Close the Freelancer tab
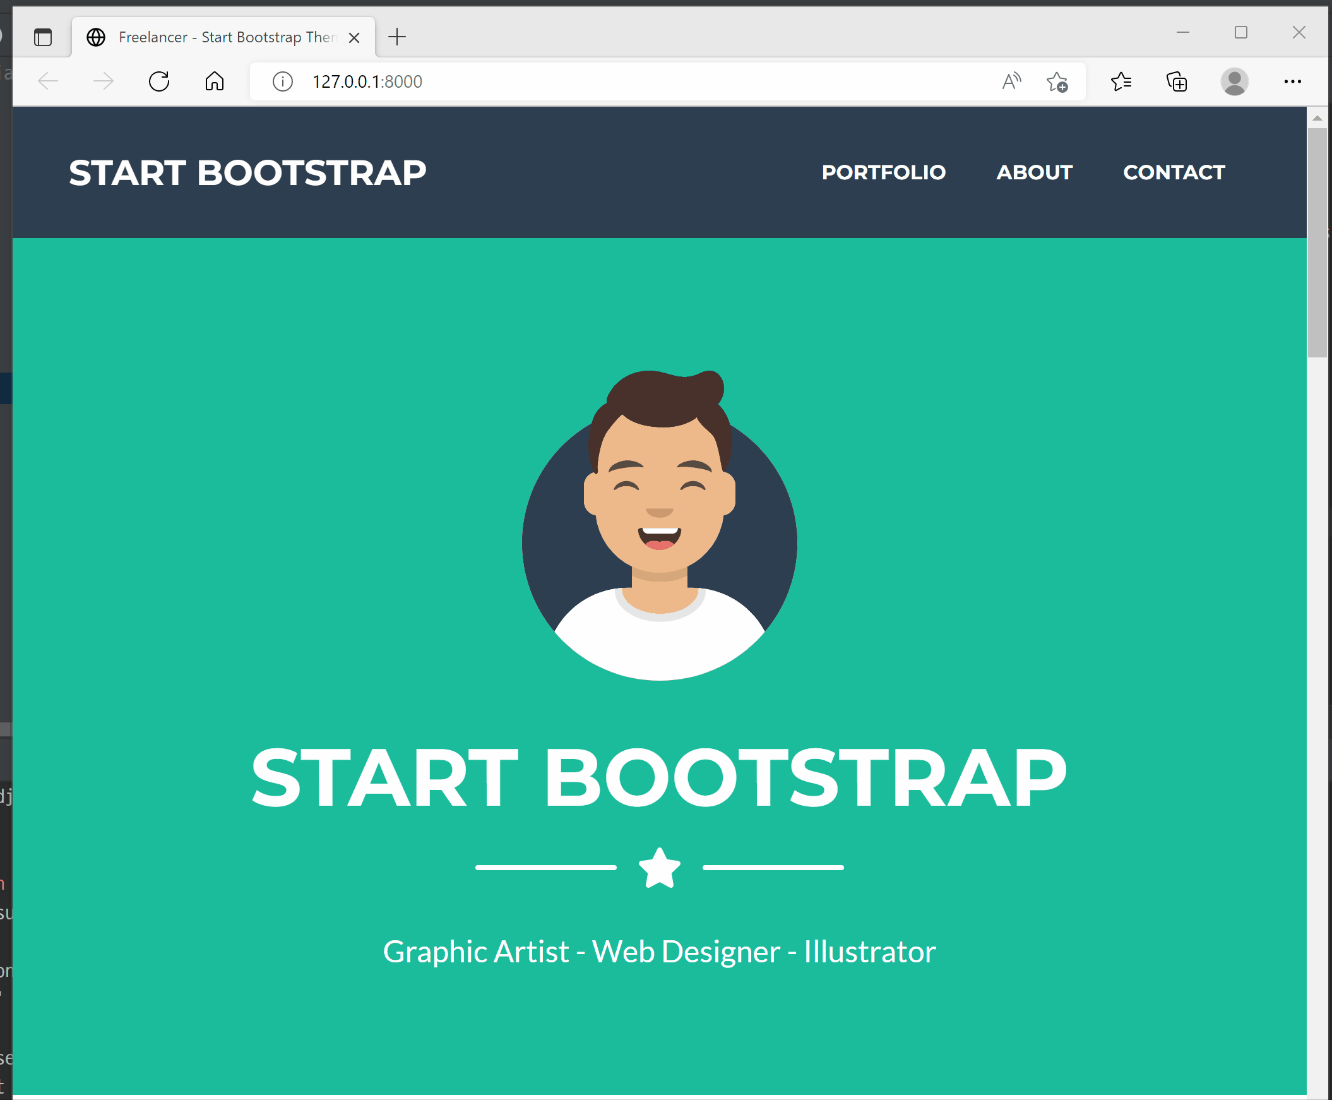The width and height of the screenshot is (1332, 1100). click(x=355, y=38)
